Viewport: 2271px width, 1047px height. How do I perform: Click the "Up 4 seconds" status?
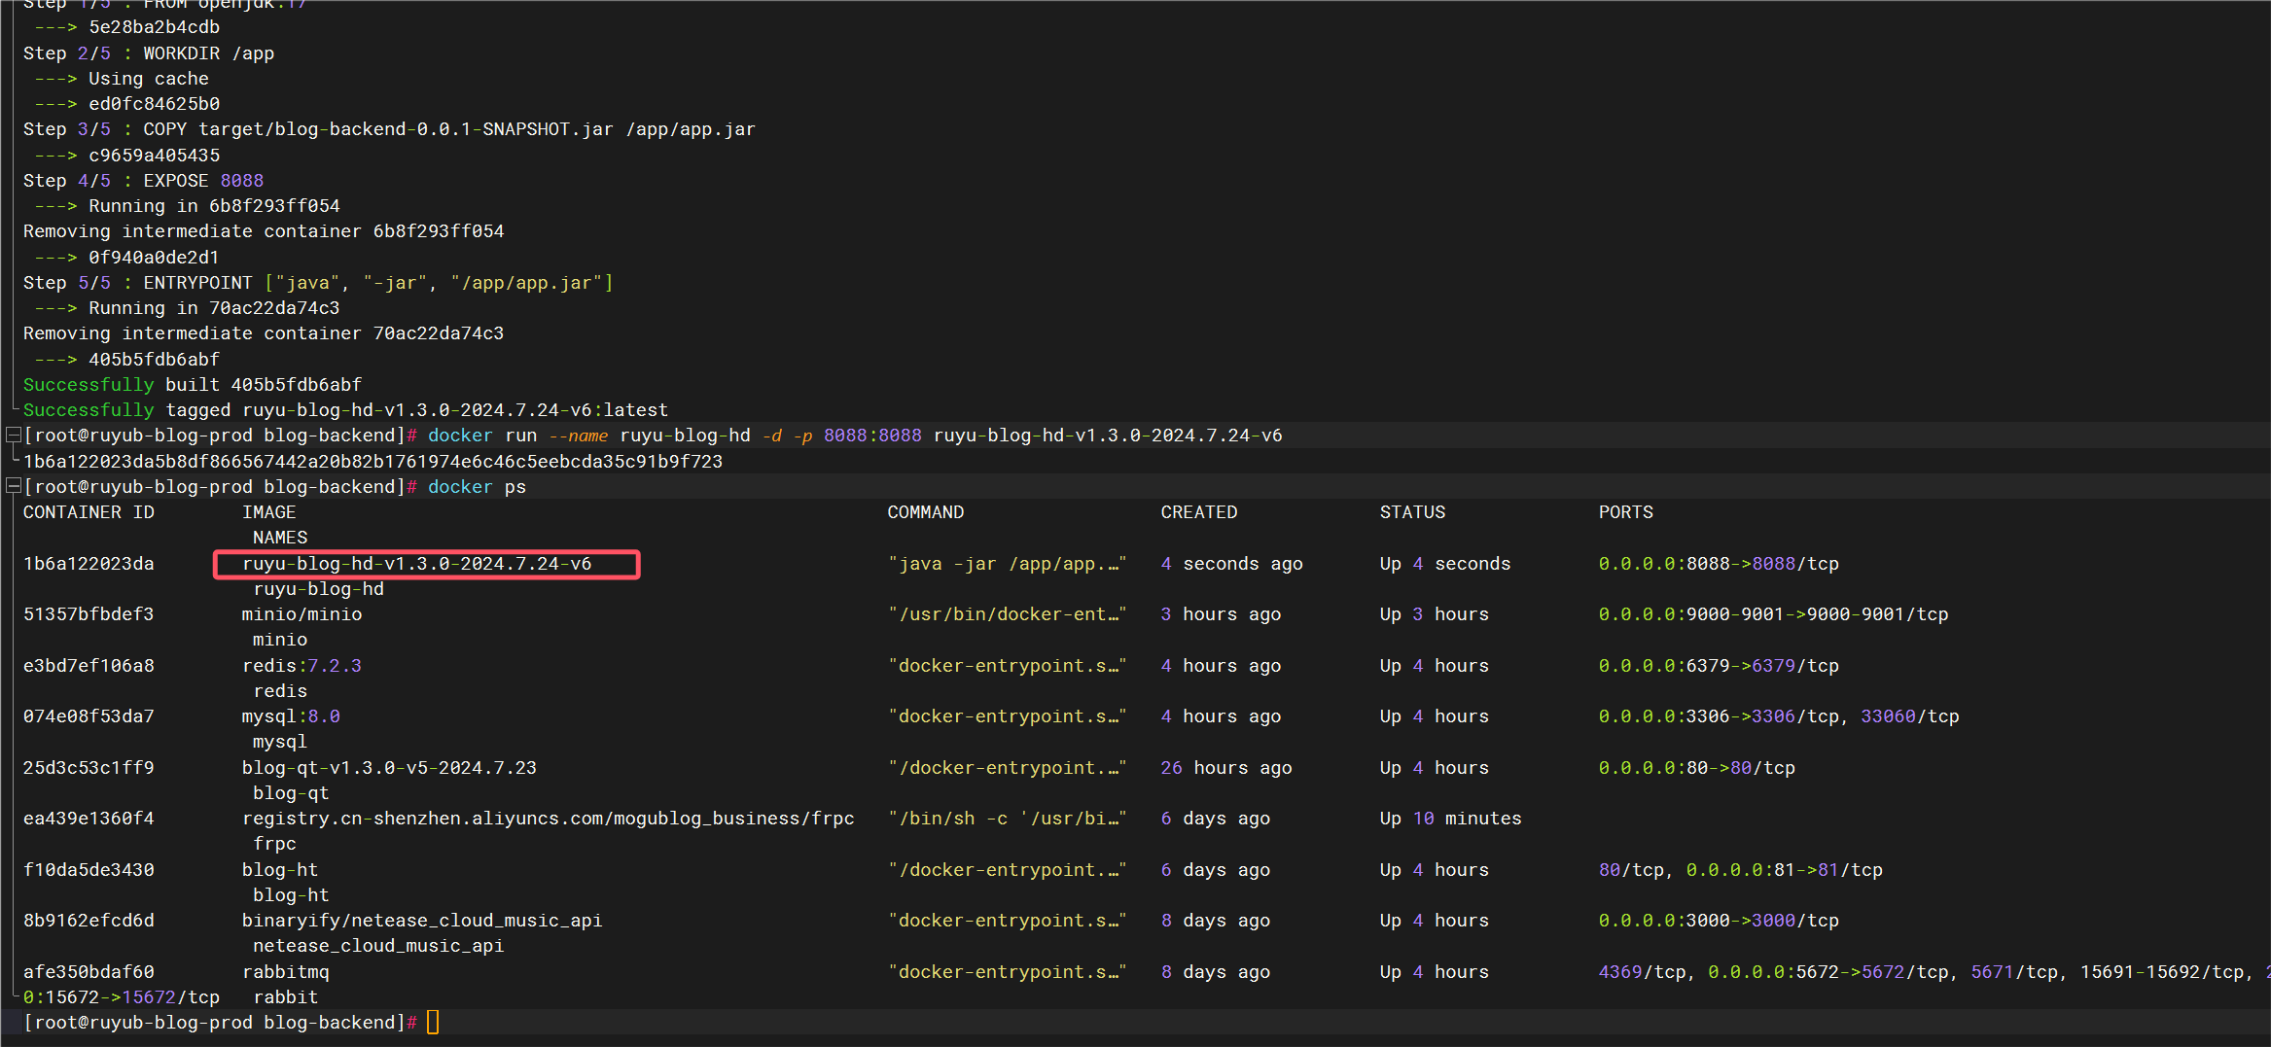[1445, 564]
